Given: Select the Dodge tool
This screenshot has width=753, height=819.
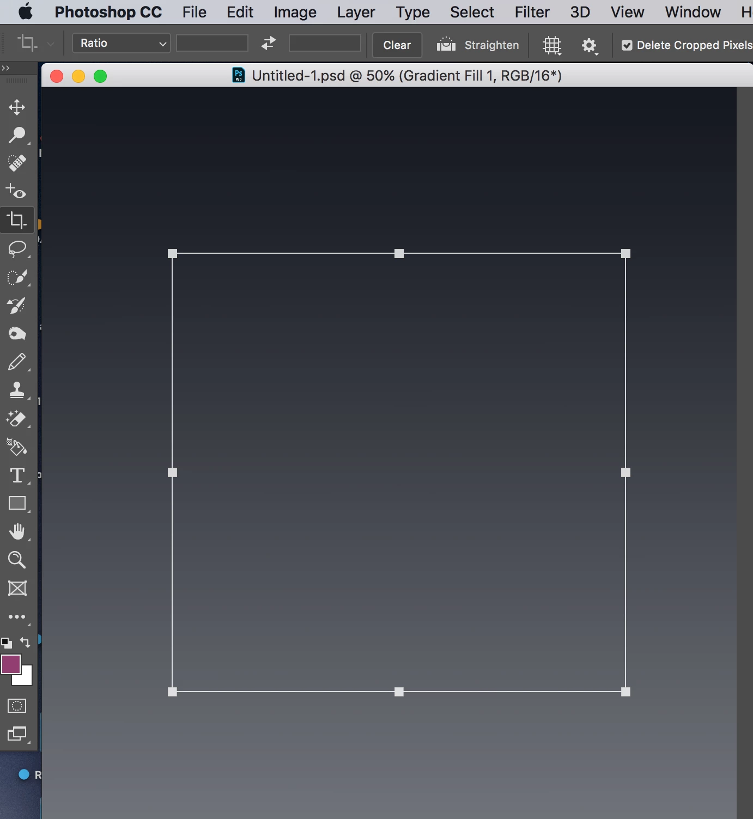Looking at the screenshot, I should [x=17, y=135].
